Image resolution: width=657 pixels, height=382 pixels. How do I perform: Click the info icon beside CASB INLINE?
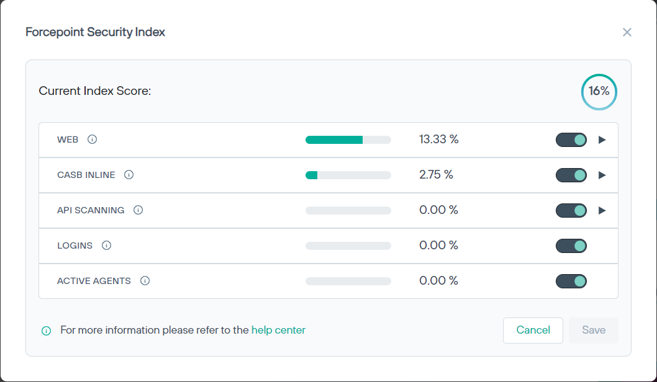pos(129,175)
